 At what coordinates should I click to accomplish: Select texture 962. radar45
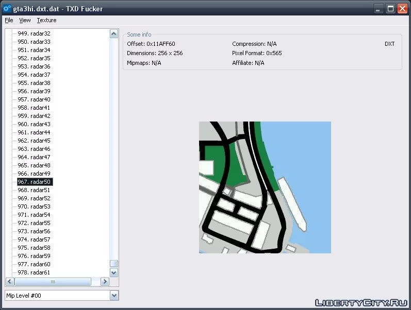point(34,141)
